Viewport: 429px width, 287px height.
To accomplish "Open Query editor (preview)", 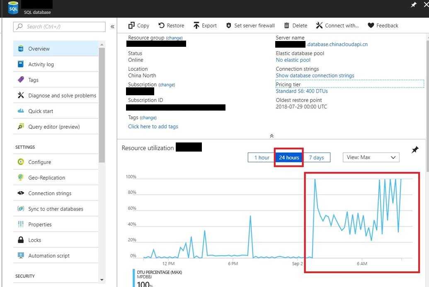I will 56,127.
